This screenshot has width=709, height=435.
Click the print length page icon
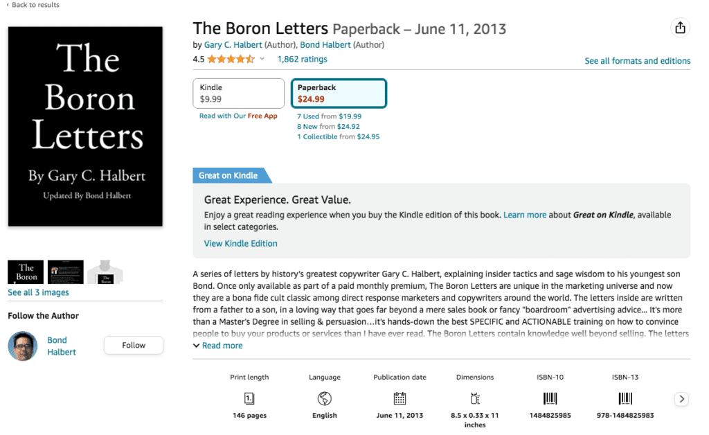click(x=249, y=398)
